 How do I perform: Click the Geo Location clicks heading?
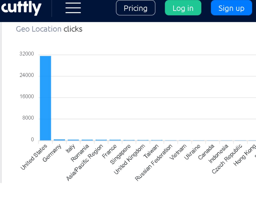coord(49,29)
